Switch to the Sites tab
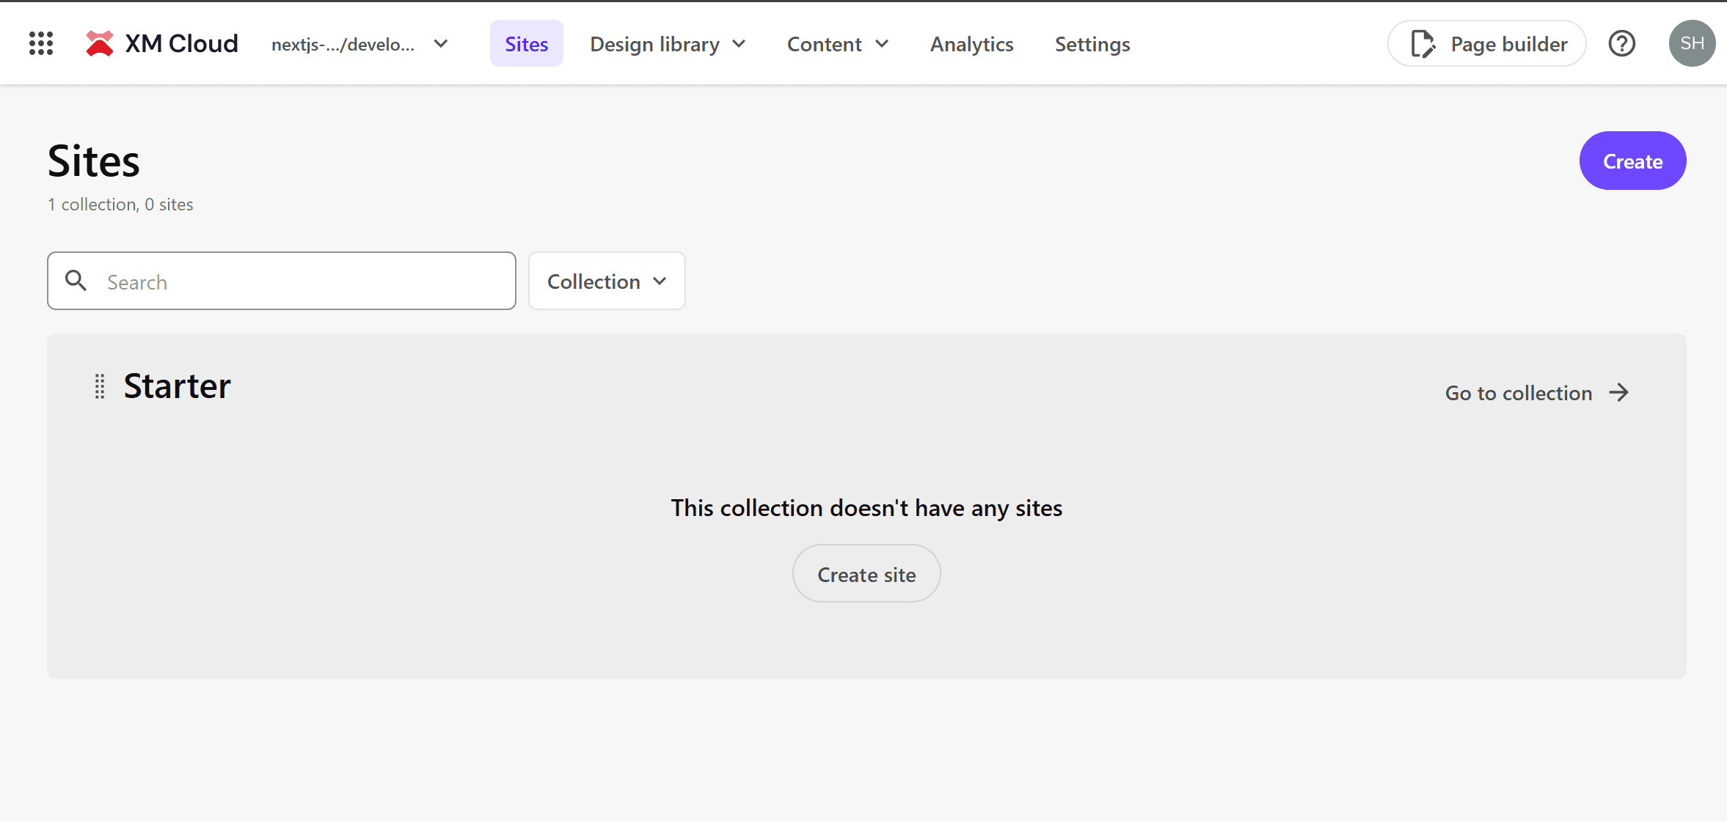This screenshot has height=821, width=1727. [526, 44]
